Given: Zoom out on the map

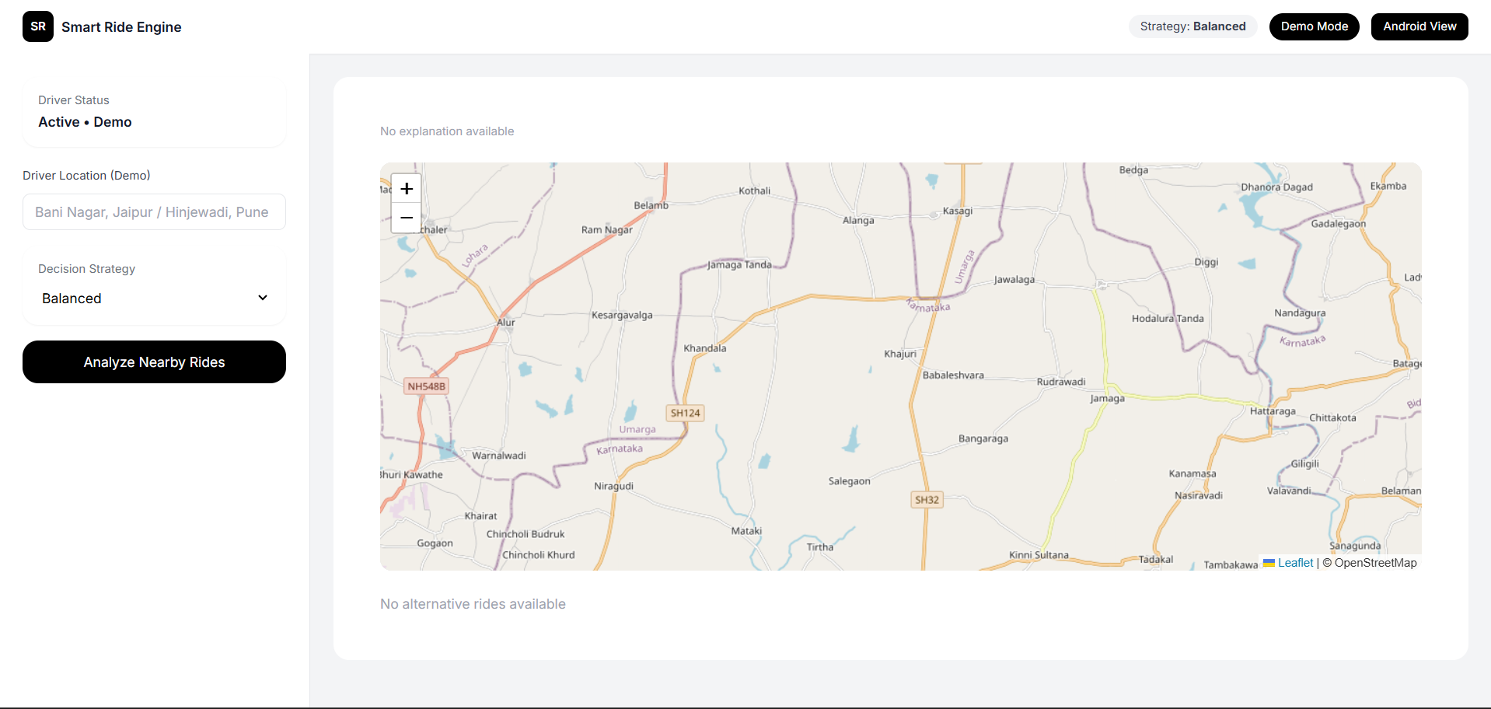Looking at the screenshot, I should [x=406, y=218].
